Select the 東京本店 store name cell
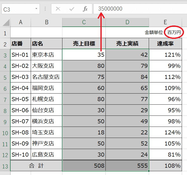This screenshot has height=175, width=187. click(46, 55)
